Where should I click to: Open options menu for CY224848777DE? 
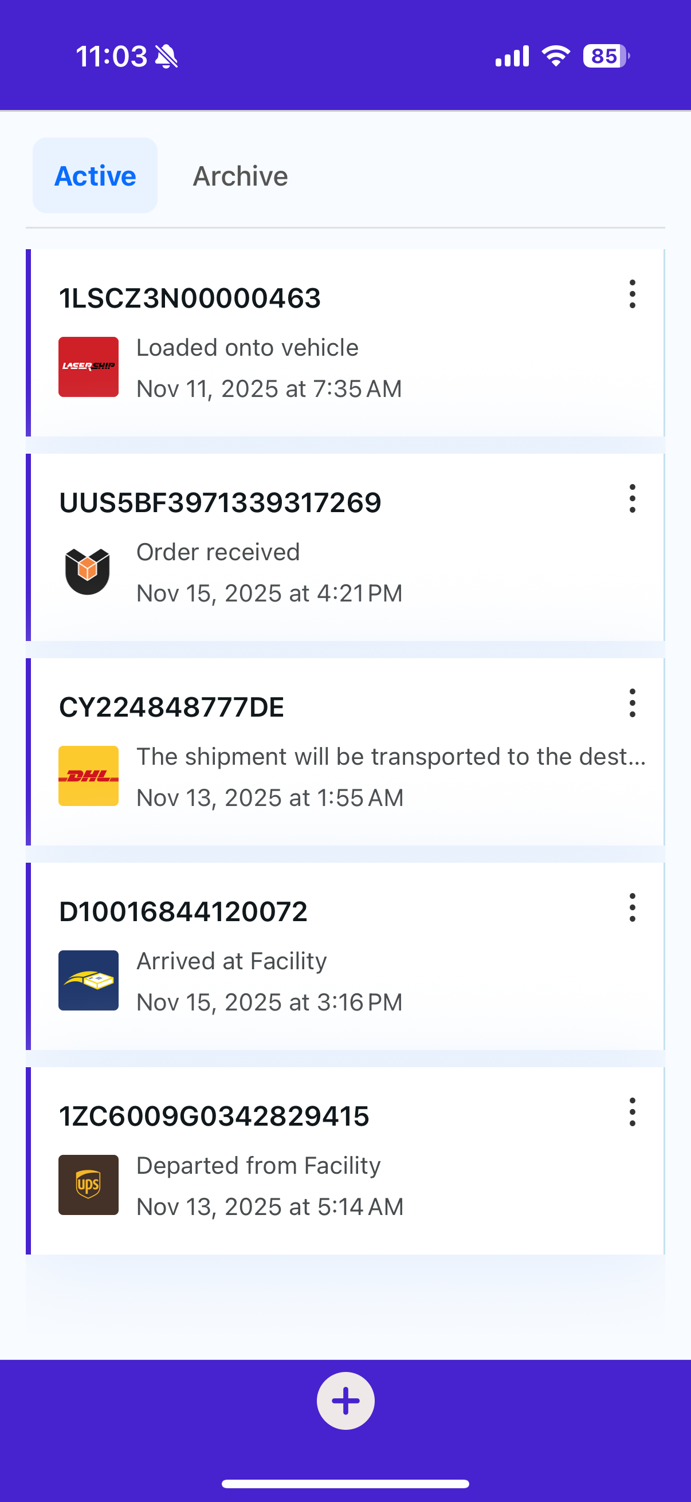click(632, 703)
